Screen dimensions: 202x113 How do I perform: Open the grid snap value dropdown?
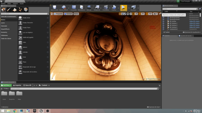pos(136,14)
